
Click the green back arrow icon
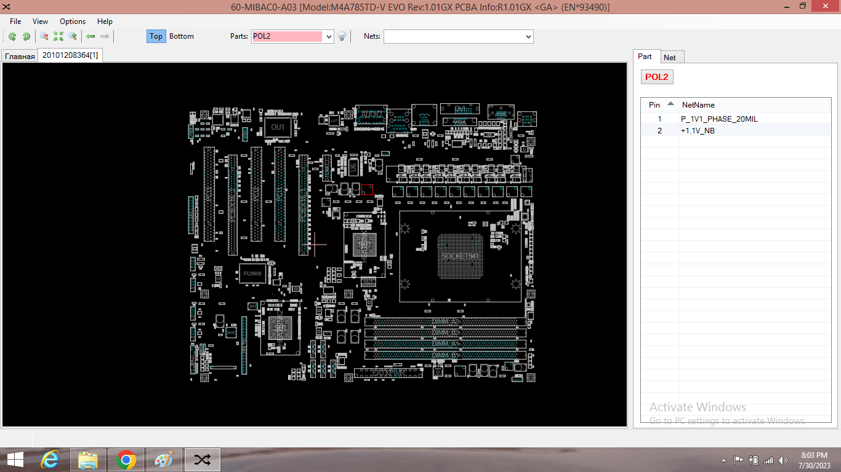(x=91, y=37)
